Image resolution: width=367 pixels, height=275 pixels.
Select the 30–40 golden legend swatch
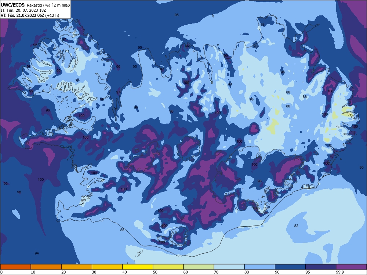click(107, 267)
